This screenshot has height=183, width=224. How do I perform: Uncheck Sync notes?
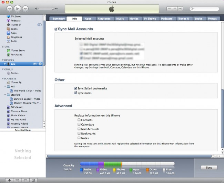(x=75, y=93)
